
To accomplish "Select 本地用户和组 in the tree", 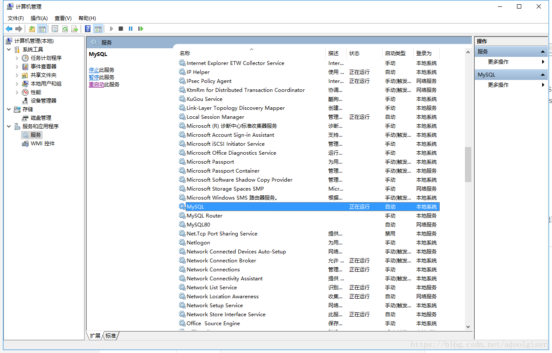I will click(46, 83).
